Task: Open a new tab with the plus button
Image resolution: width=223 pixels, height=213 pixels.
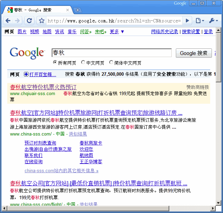Action: coord(77,10)
